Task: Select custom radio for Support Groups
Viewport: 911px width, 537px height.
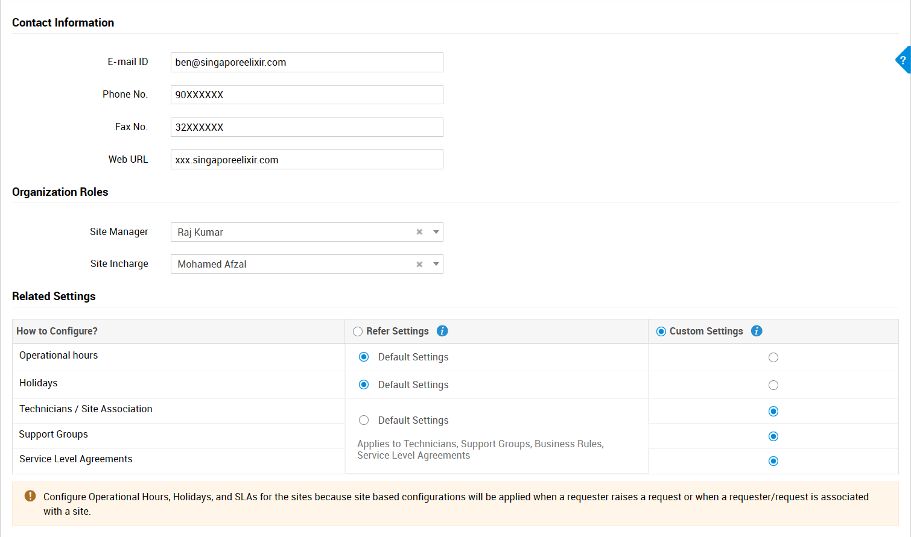Action: pos(773,436)
